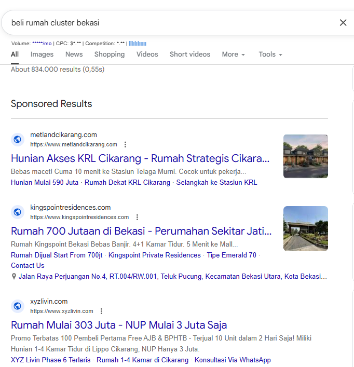This screenshot has height=367, width=354.
Task: Click the 'Sponsored Results' heading
Action: [x=51, y=104]
